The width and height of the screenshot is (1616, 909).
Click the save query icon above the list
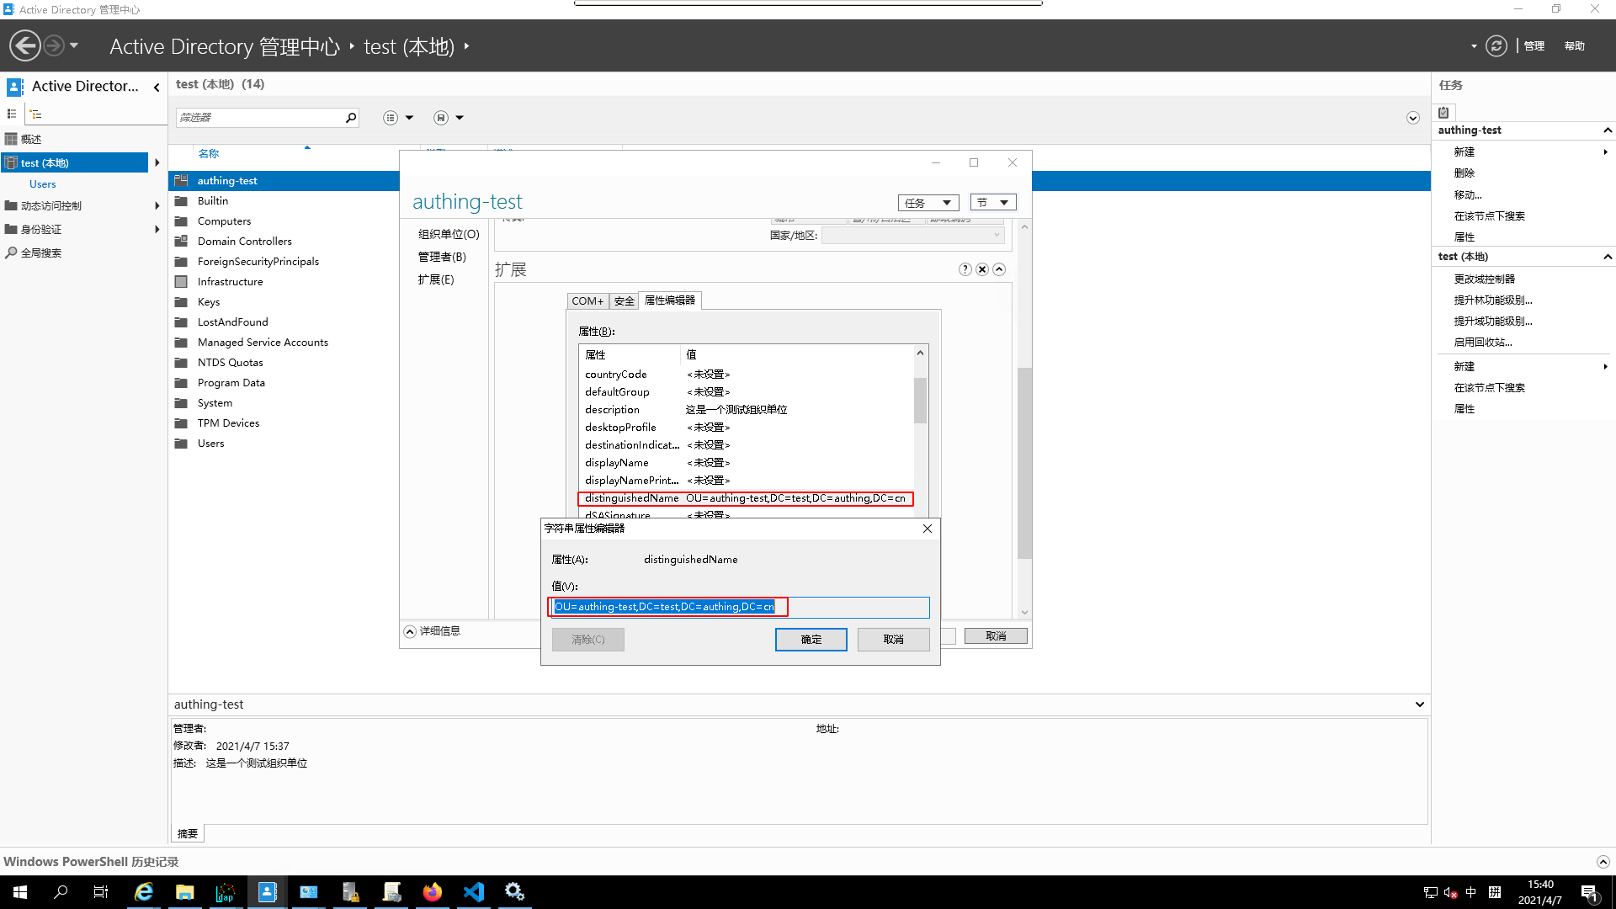click(x=439, y=117)
